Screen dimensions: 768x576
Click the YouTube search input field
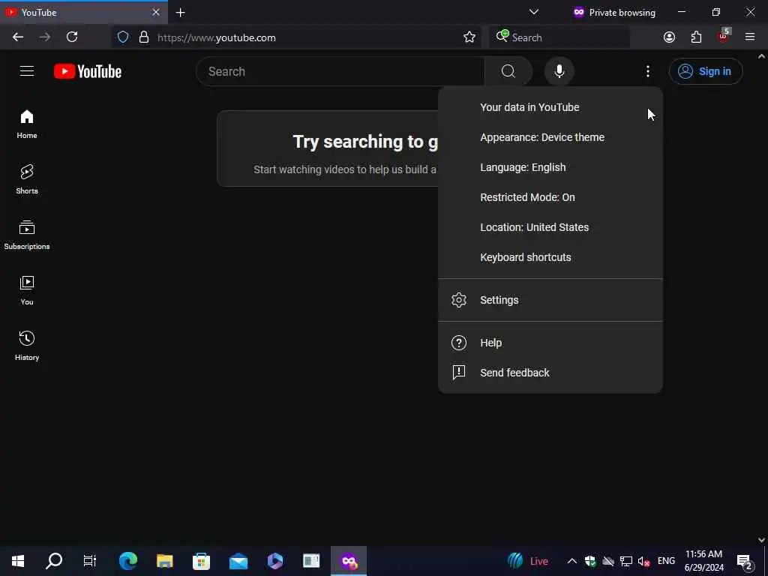340,71
